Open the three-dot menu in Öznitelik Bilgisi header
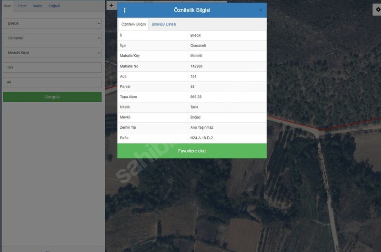Viewport: 381px width, 252px height. [124, 10]
